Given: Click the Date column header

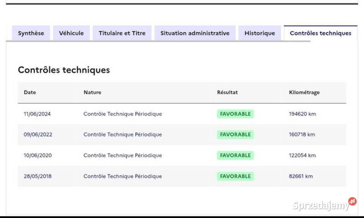Looking at the screenshot, I should coord(30,93).
